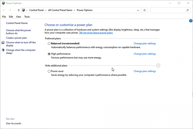Change plan settings for Power saver

pos(145,71)
